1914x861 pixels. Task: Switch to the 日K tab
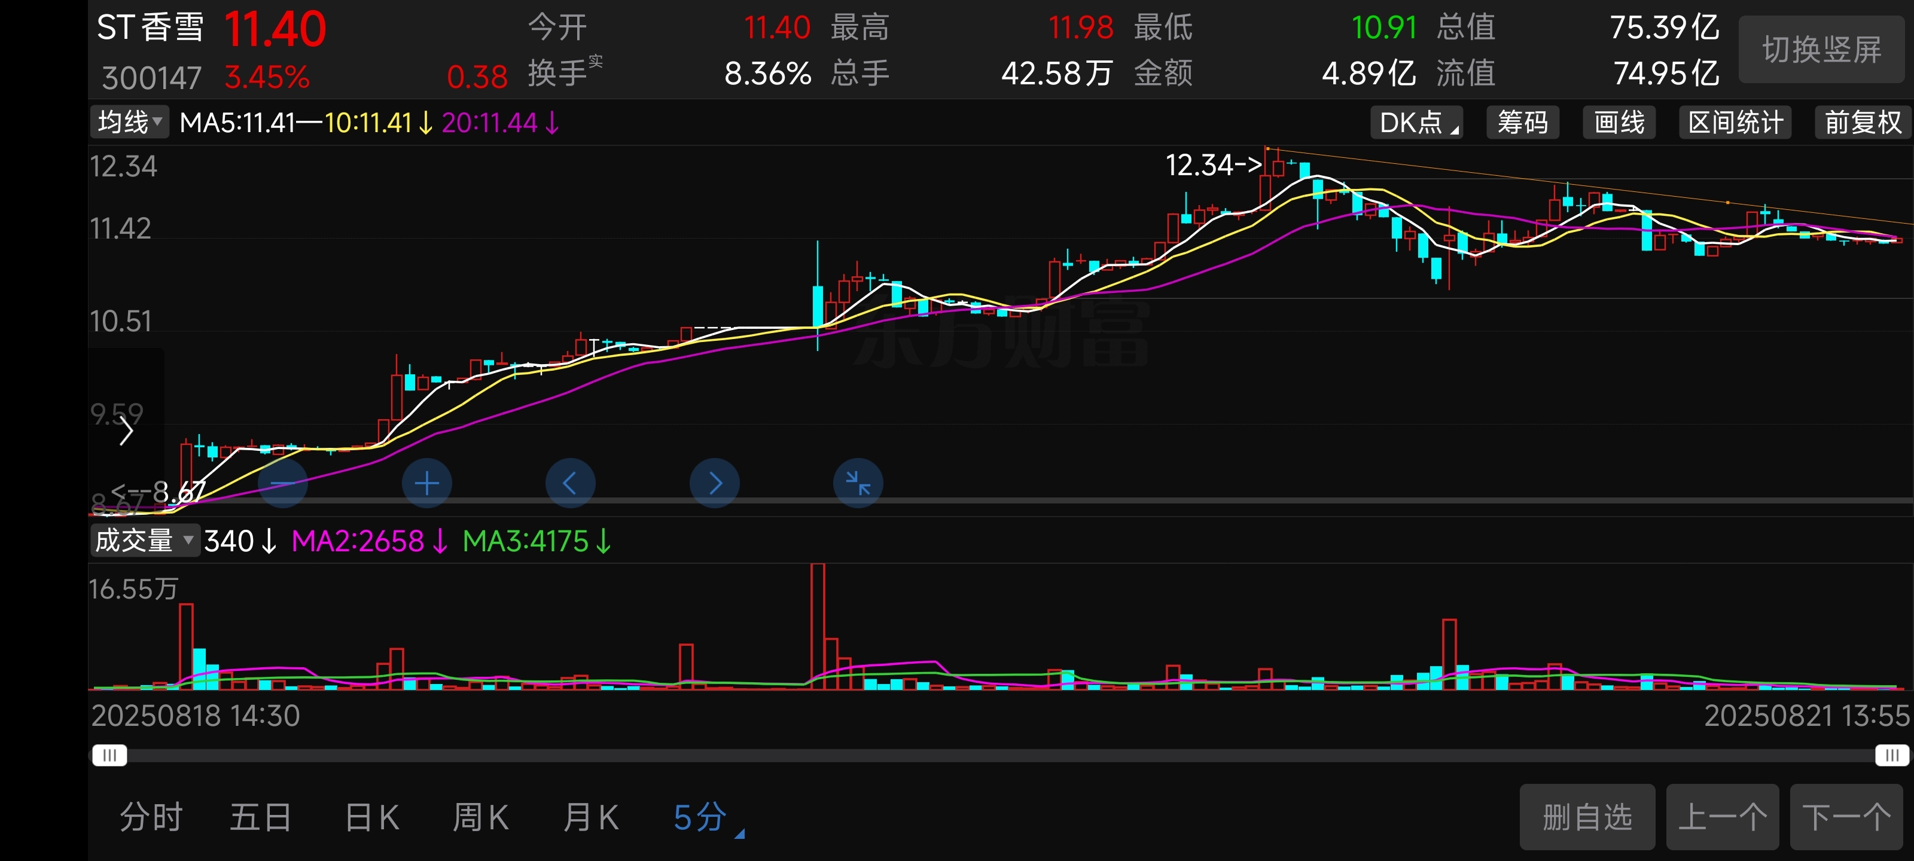coord(372,818)
